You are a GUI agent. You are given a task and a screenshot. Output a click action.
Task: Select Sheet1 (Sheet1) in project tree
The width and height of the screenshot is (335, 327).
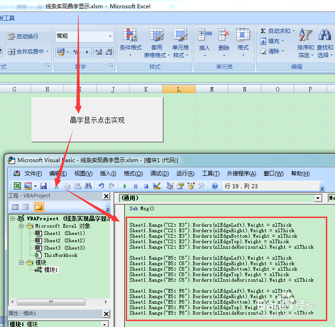coord(60,233)
